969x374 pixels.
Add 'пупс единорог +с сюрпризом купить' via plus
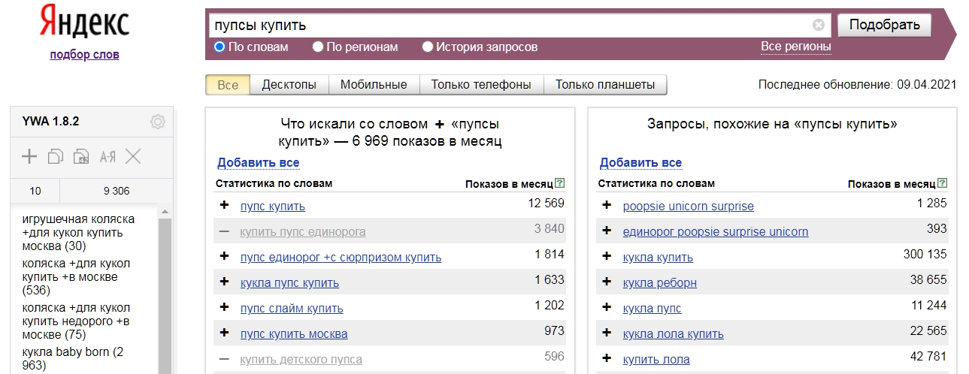[224, 257]
